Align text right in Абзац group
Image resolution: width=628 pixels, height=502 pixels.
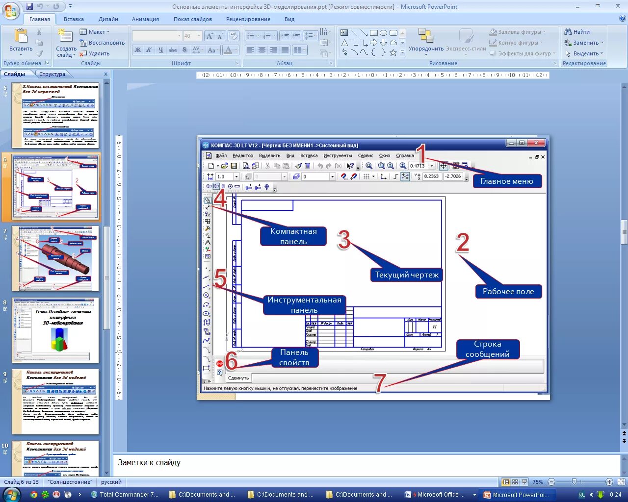coord(273,50)
